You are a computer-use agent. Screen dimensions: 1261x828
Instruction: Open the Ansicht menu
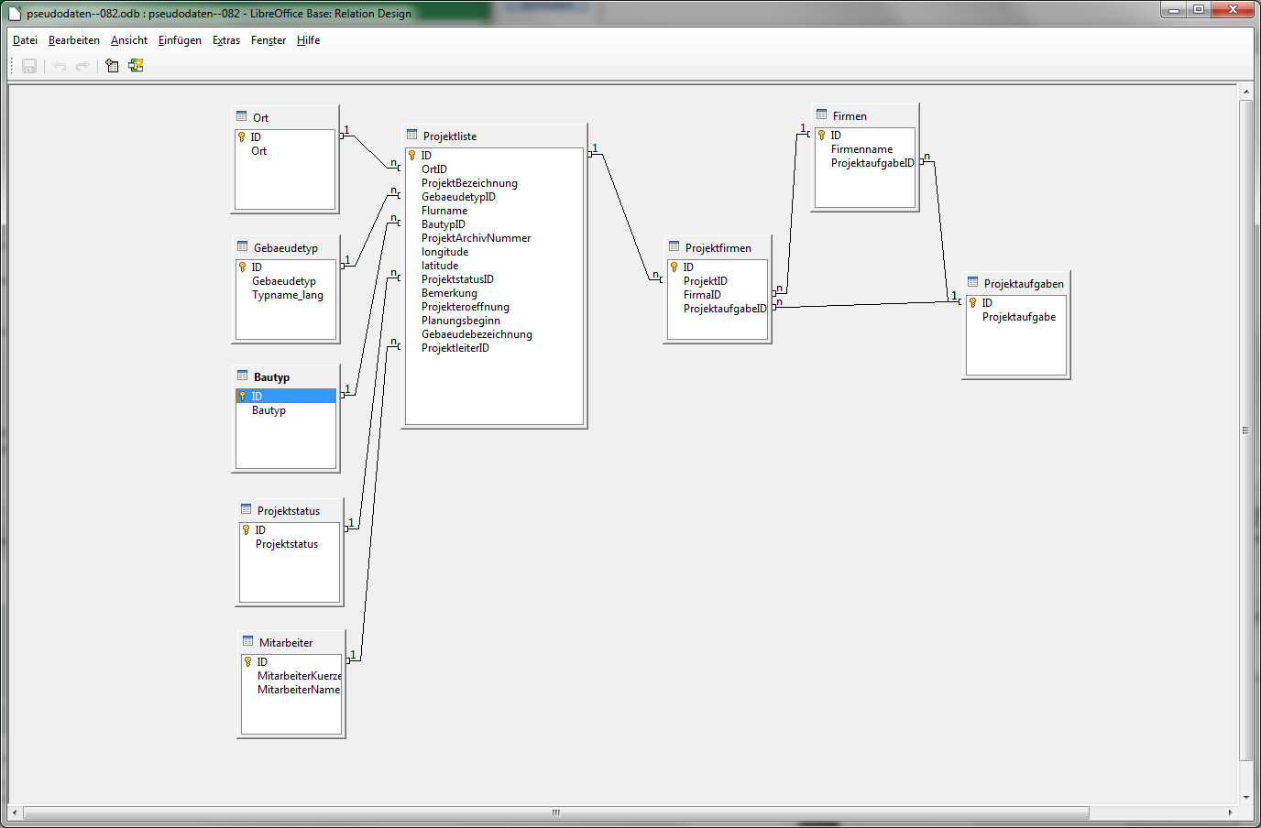click(x=129, y=40)
